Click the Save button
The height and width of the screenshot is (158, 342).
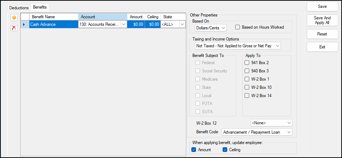point(322,7)
